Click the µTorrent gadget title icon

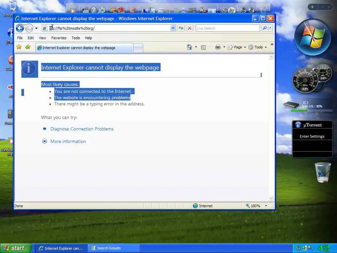298,125
